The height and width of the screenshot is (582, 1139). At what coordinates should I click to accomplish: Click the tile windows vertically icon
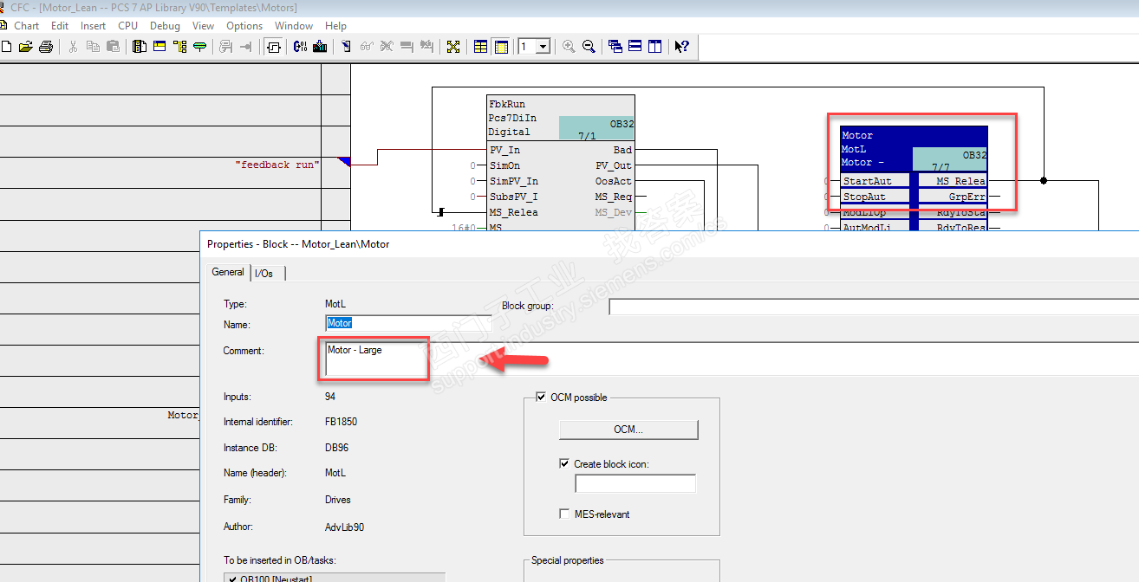[655, 47]
